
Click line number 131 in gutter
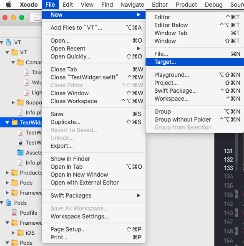(x=228, y=151)
